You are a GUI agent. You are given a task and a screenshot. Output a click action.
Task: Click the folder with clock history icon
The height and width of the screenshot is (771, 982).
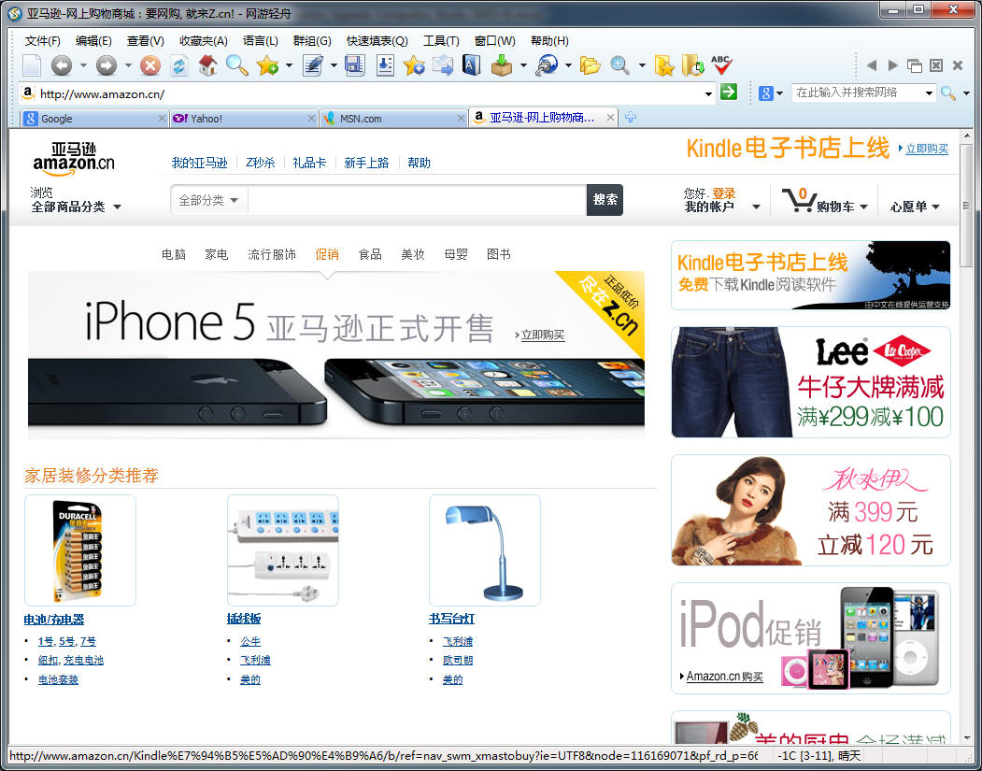(x=693, y=65)
